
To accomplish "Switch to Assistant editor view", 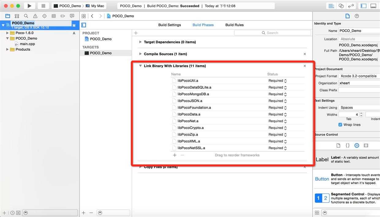I will point(341,6).
